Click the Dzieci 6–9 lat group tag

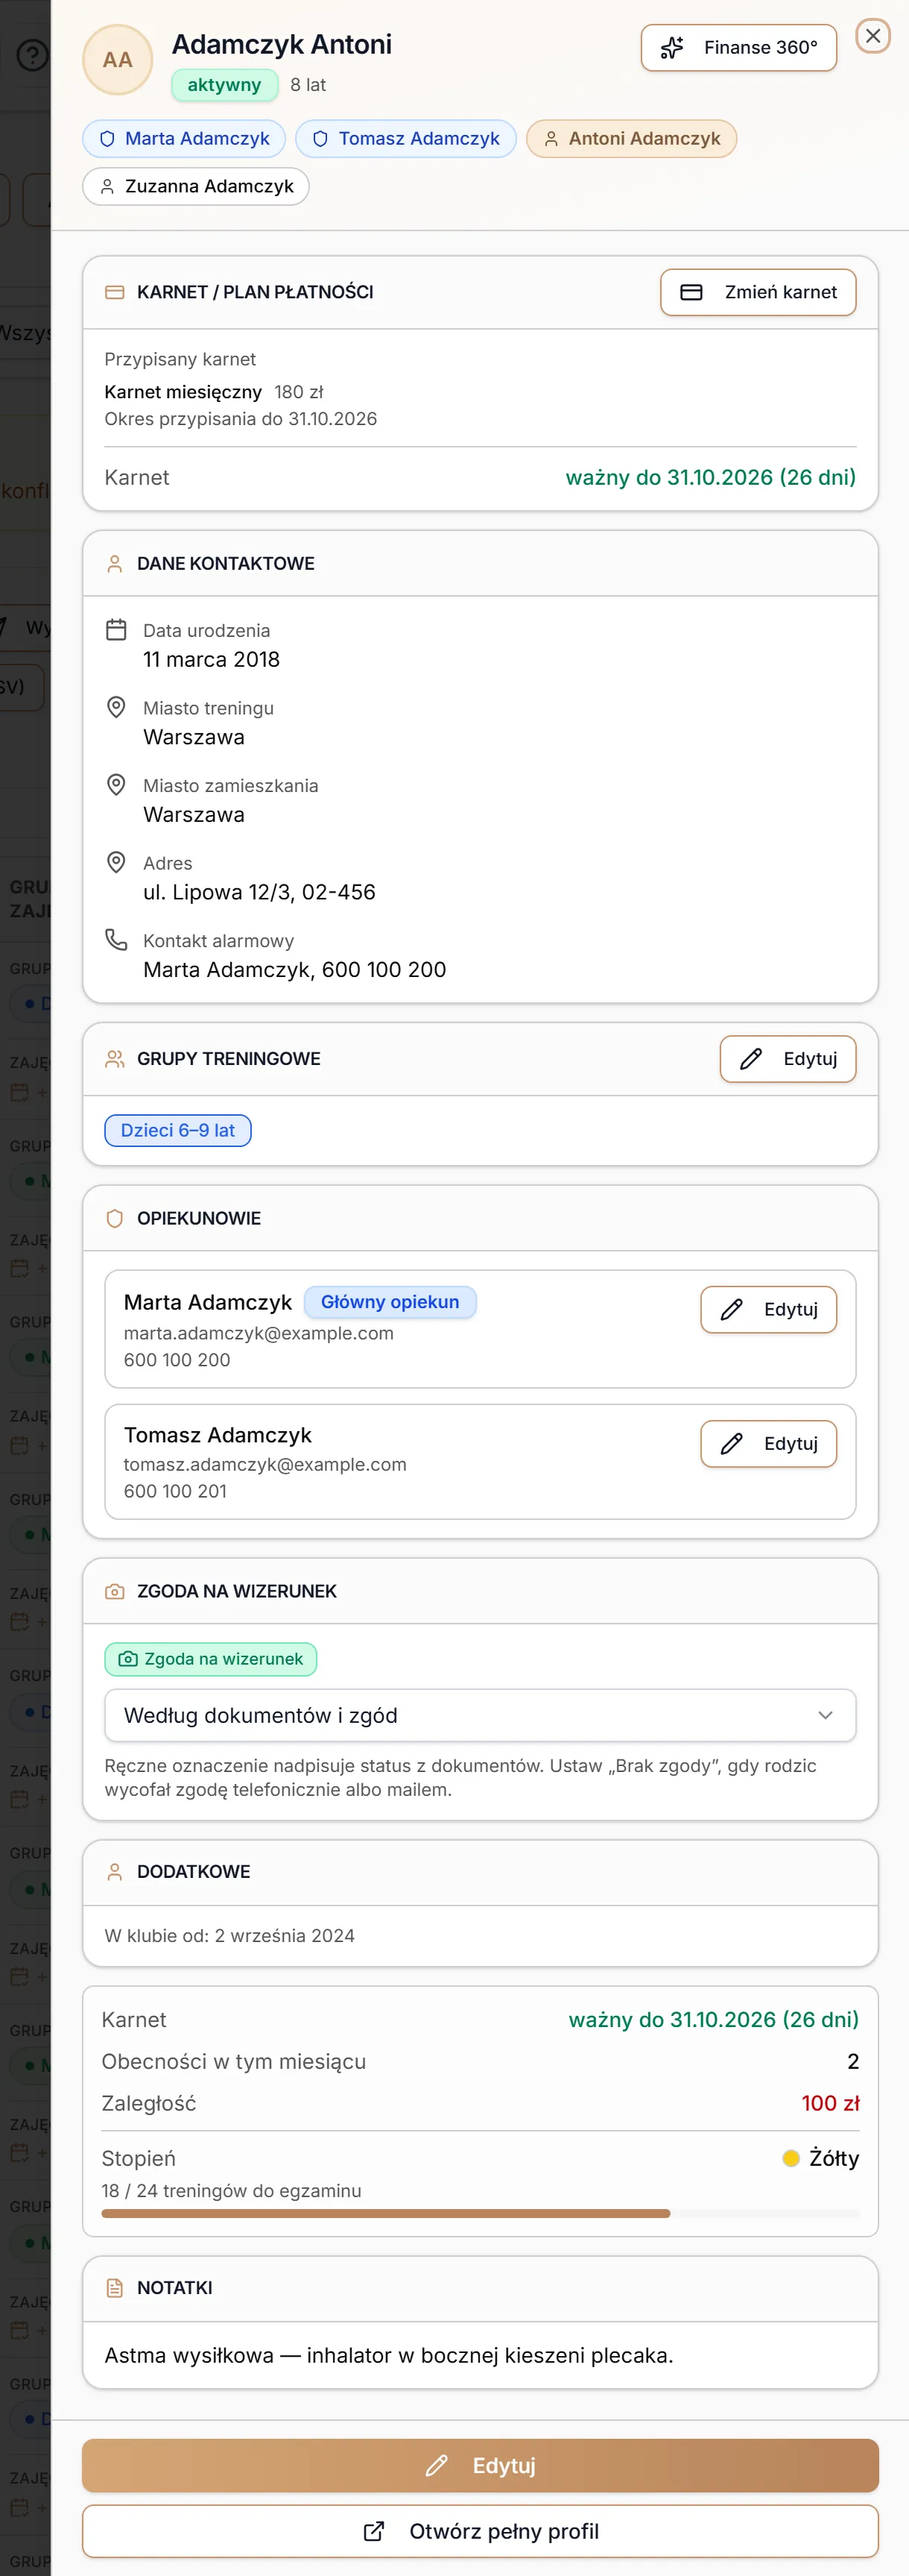click(178, 1131)
